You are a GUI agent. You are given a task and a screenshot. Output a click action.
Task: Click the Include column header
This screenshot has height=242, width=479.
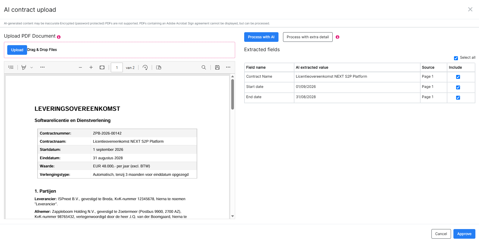[461, 67]
